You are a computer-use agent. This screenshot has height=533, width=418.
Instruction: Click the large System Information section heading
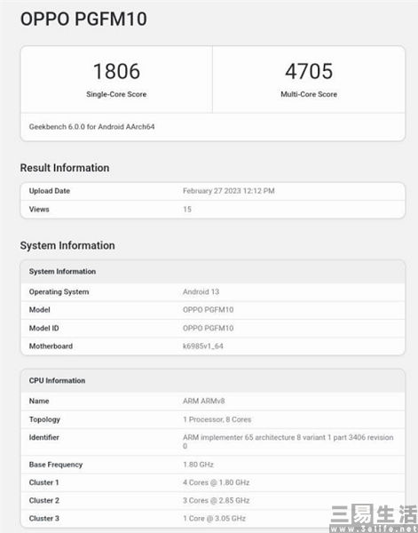click(x=67, y=245)
